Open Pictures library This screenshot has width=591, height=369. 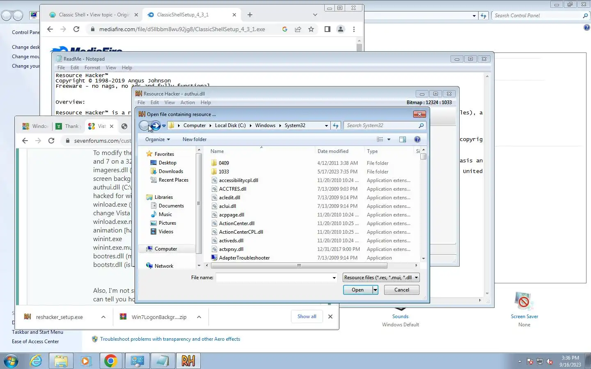(167, 223)
